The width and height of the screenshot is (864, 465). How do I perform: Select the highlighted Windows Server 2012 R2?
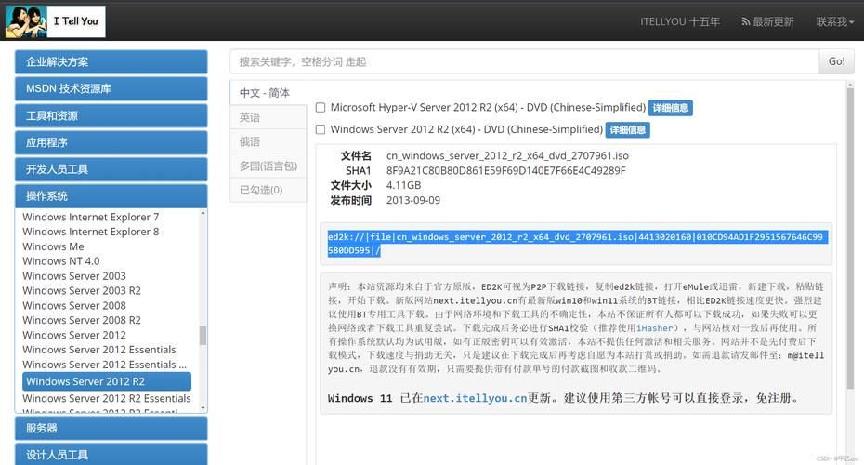pyautogui.click(x=107, y=381)
